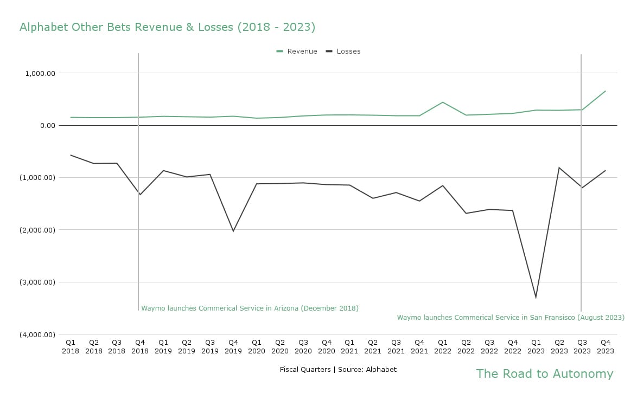
Task: Choose the "Q3 2022" x-axis label
Action: [x=489, y=347]
